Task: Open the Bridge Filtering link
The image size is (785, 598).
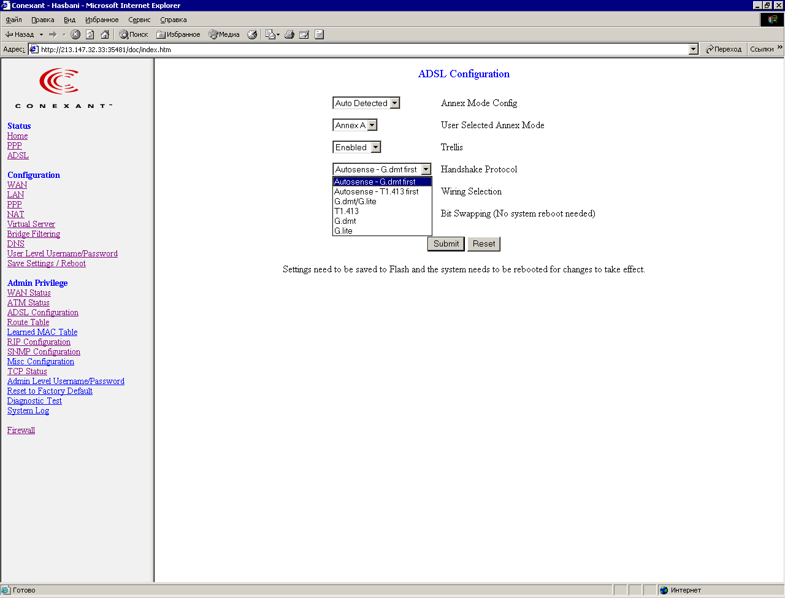Action: [x=34, y=234]
